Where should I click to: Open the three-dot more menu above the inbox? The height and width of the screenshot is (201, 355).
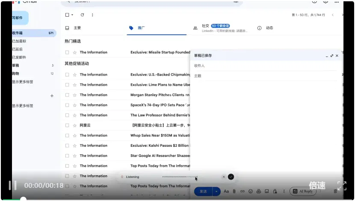92,15
